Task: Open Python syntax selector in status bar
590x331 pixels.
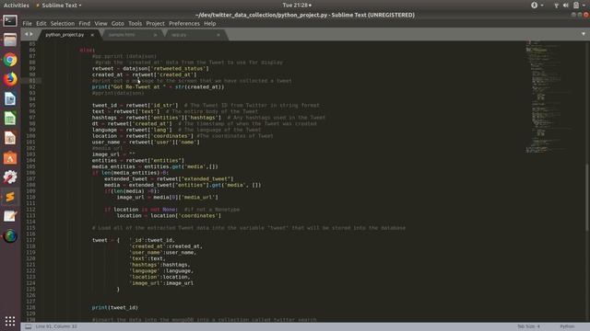Action: (x=567, y=326)
